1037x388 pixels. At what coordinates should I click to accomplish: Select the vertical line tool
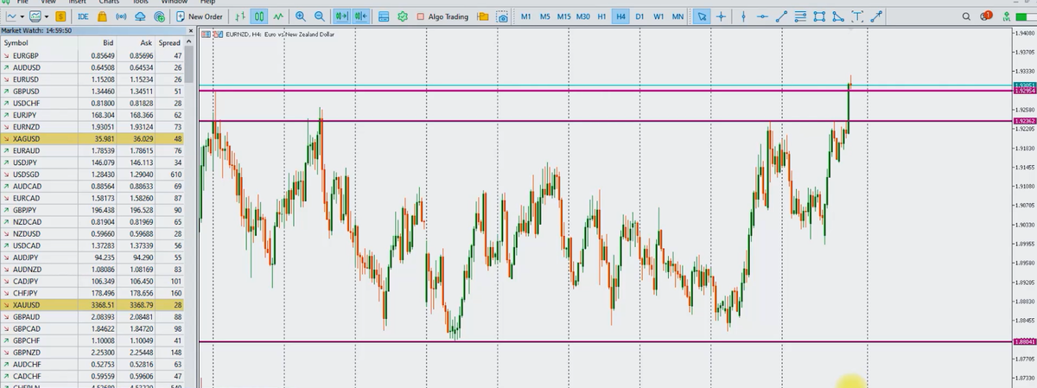[743, 16]
